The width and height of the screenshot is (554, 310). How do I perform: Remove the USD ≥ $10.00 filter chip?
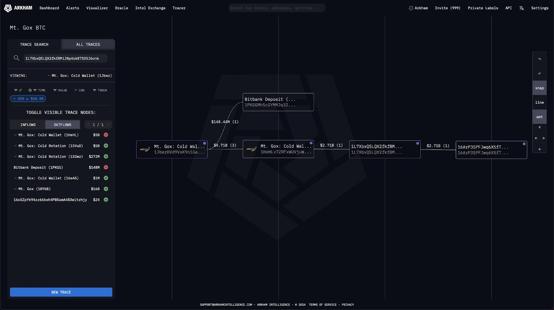point(14,99)
